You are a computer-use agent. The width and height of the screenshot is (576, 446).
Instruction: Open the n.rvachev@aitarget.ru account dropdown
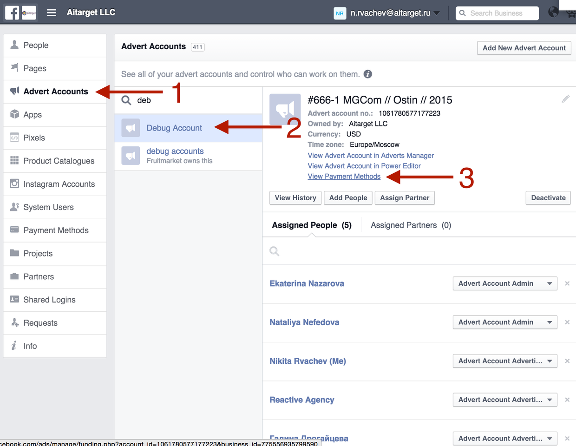(395, 13)
